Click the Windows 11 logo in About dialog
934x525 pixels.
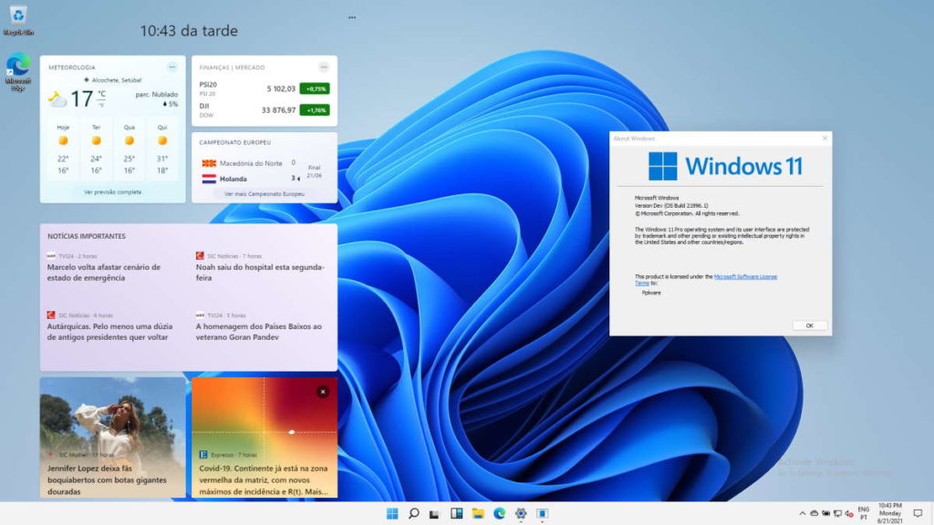click(x=725, y=166)
